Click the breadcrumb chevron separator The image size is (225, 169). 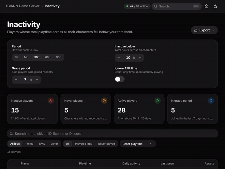pyautogui.click(x=42, y=6)
